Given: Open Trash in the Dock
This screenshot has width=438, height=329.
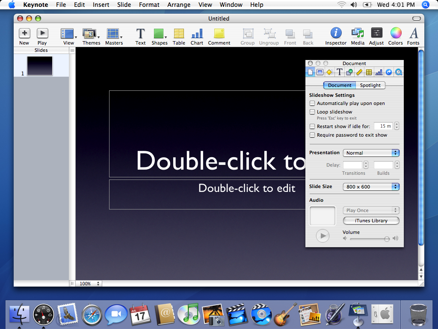Looking at the screenshot, I should pyautogui.click(x=418, y=314).
